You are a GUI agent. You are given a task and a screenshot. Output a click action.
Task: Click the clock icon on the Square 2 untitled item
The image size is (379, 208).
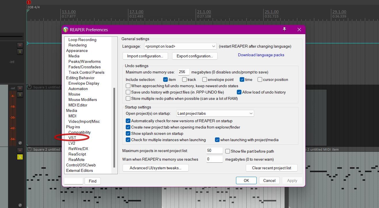pos(29,149)
